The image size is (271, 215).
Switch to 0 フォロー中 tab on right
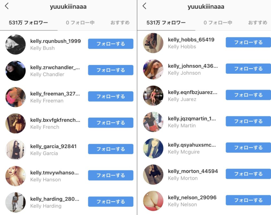[218, 23]
